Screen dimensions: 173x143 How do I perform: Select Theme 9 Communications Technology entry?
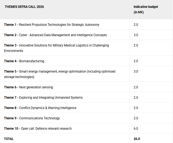click(32, 118)
